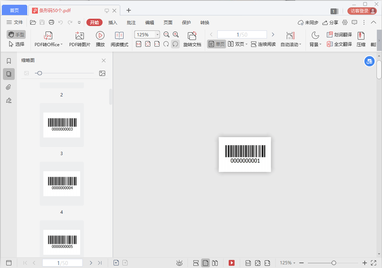This screenshot has height=268, width=382.
Task: Click PDF转图片 tool
Action: (x=80, y=39)
